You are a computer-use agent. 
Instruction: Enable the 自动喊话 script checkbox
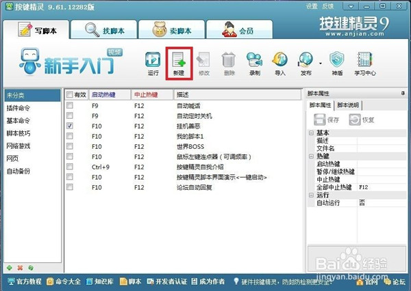coord(70,107)
